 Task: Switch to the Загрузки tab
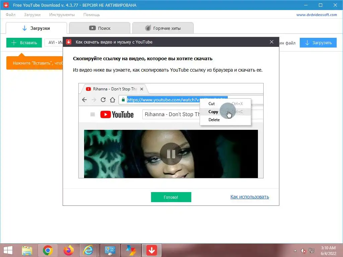point(36,28)
